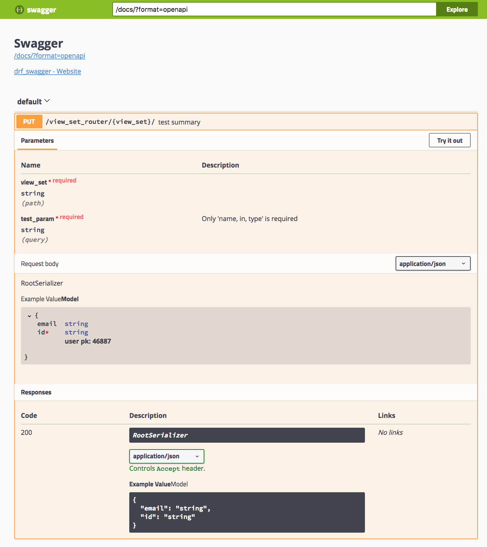487x547 pixels.
Task: Select Model tab in response section
Action: tap(180, 484)
